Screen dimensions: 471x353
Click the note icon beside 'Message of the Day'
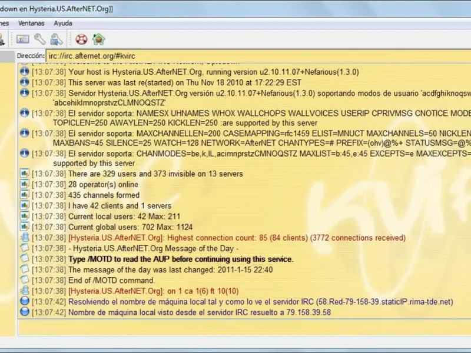25,248
